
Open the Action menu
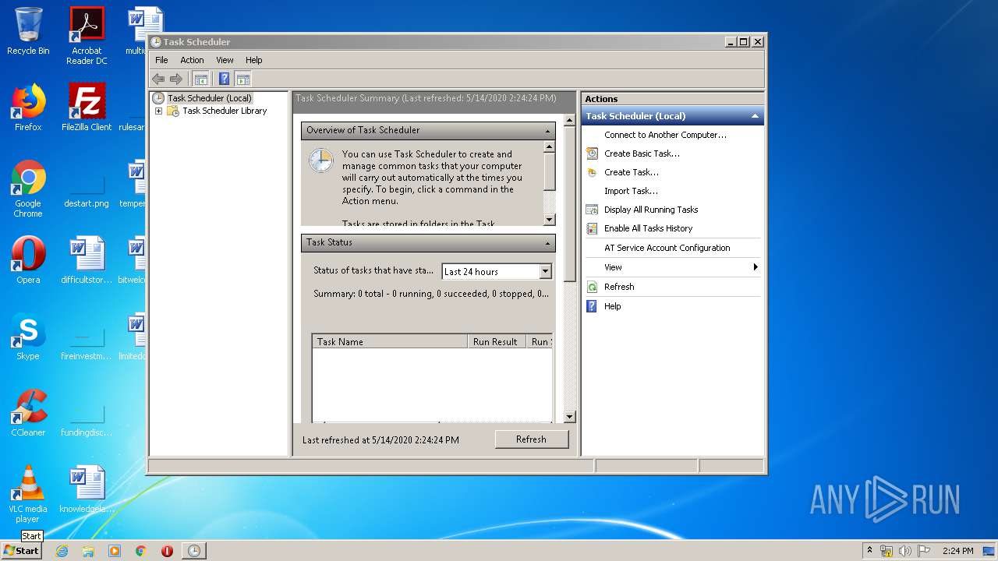click(x=192, y=60)
